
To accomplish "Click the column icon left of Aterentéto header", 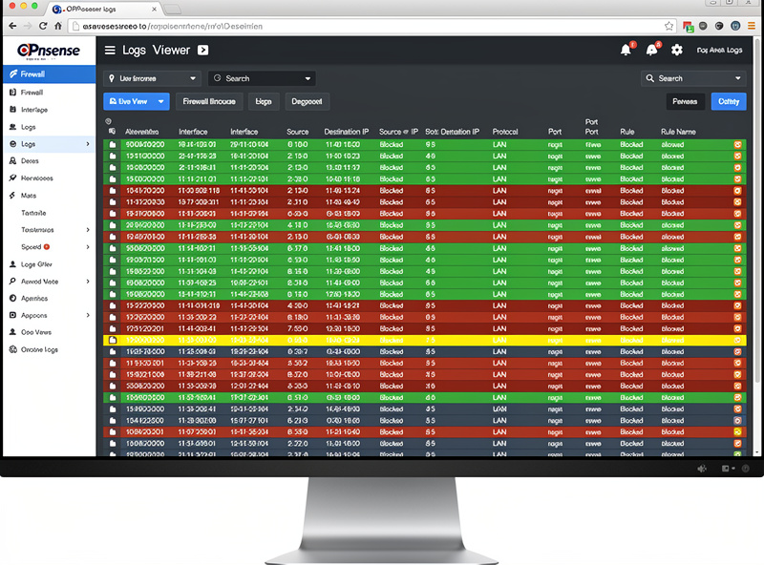I will (112, 132).
